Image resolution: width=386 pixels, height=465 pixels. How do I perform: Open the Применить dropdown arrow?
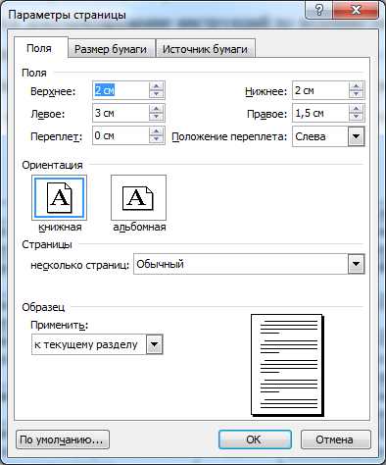pos(154,344)
